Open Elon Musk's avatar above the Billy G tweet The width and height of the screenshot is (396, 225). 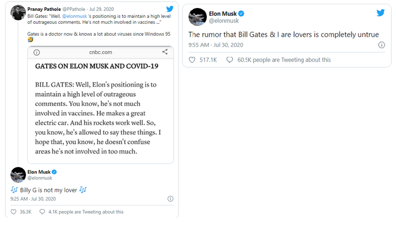point(18,175)
